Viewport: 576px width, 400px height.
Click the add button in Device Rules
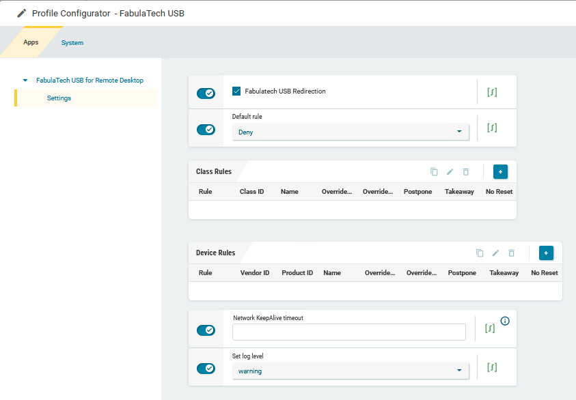point(546,253)
